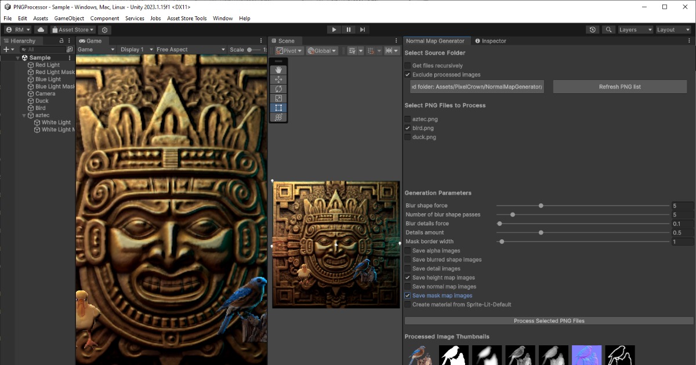The width and height of the screenshot is (696, 365).
Task: Click the Pause button
Action: (348, 29)
